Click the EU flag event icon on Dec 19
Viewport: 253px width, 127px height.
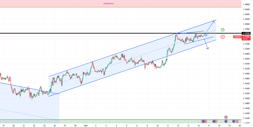tap(234, 121)
